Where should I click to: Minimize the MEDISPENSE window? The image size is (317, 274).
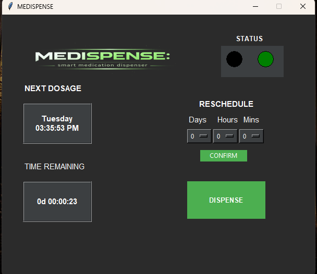[255, 6]
